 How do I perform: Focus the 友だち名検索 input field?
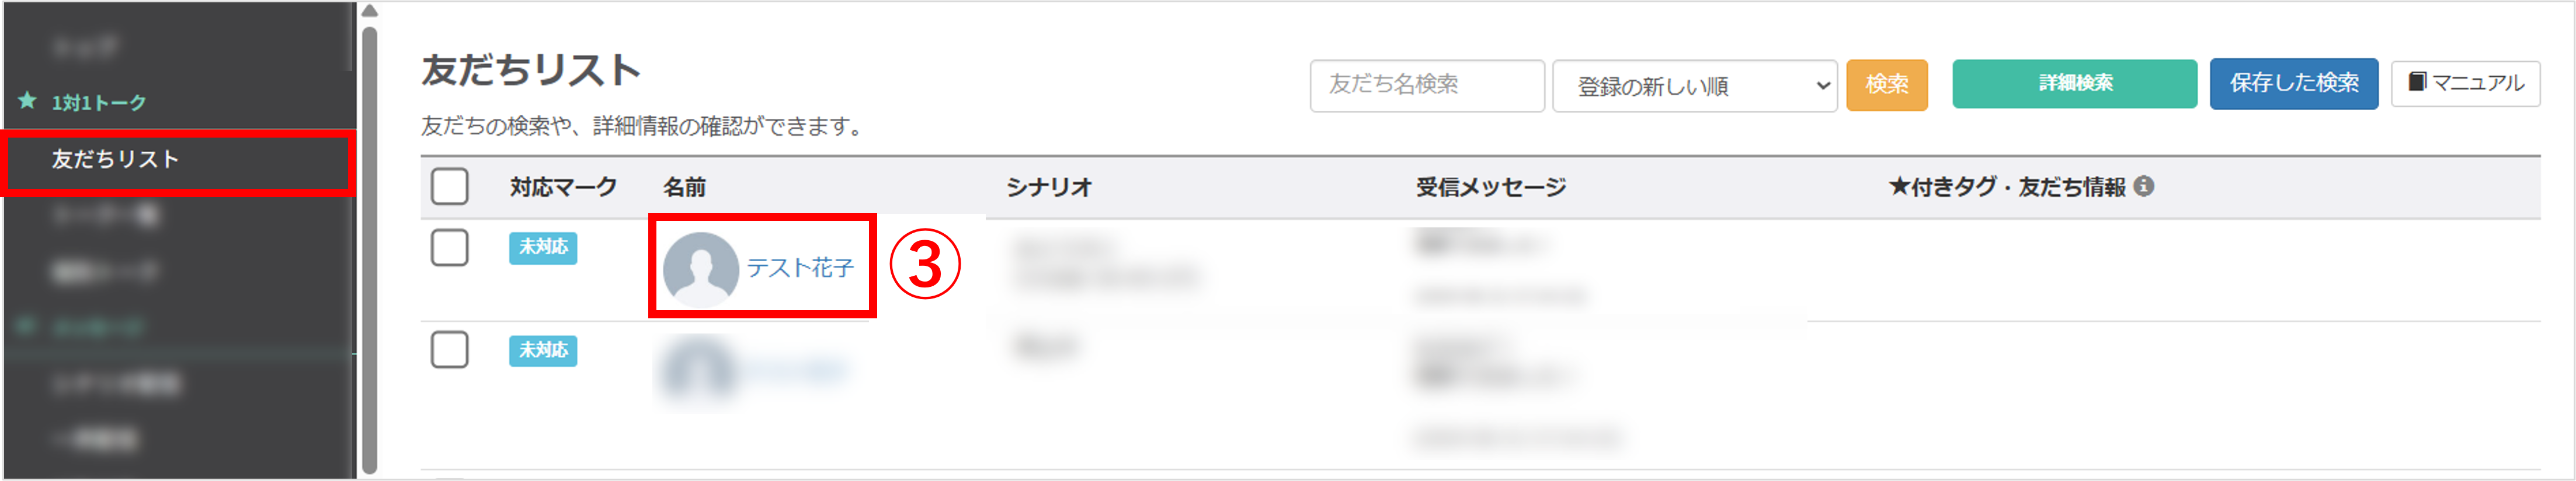pos(1427,86)
